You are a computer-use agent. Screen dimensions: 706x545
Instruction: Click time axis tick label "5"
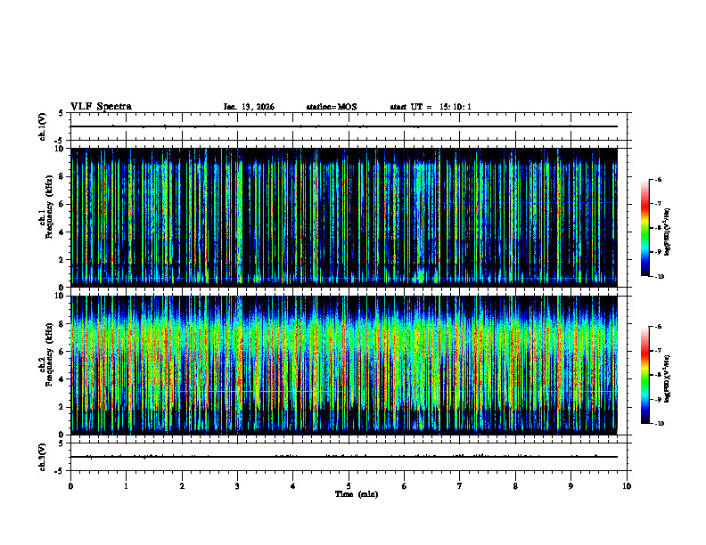click(x=349, y=486)
